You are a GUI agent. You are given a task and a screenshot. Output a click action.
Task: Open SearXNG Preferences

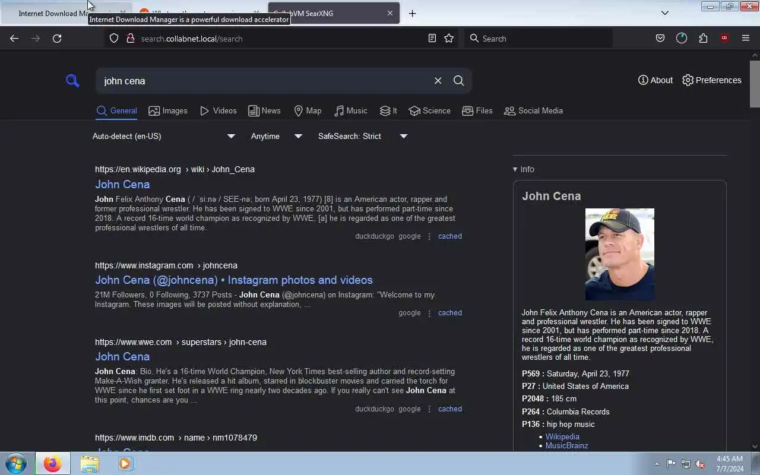711,80
